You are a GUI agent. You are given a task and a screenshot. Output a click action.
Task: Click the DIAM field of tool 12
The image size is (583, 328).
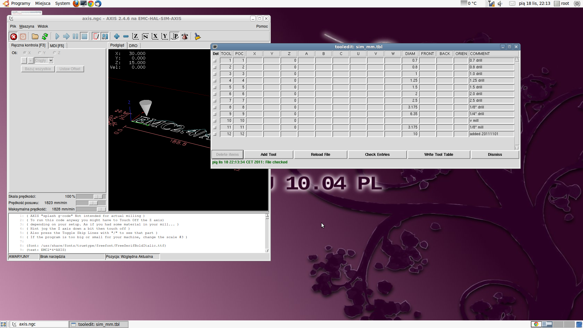[x=410, y=134]
